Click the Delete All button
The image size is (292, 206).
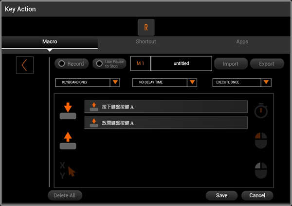(x=65, y=195)
